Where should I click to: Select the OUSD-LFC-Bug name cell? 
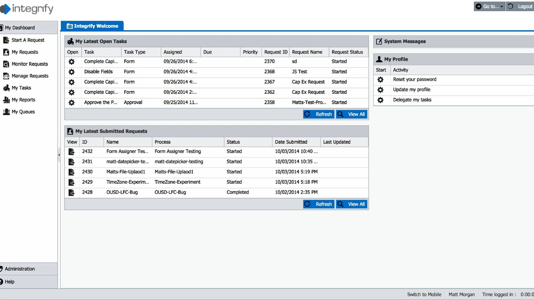pos(128,192)
